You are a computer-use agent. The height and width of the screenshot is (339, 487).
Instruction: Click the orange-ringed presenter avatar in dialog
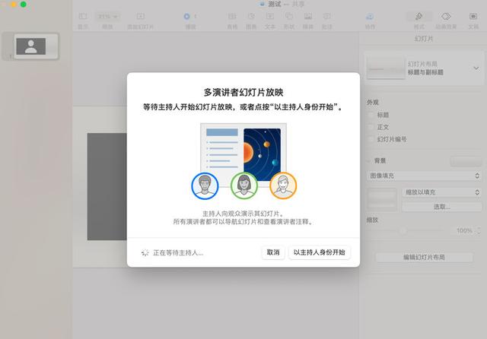(283, 185)
